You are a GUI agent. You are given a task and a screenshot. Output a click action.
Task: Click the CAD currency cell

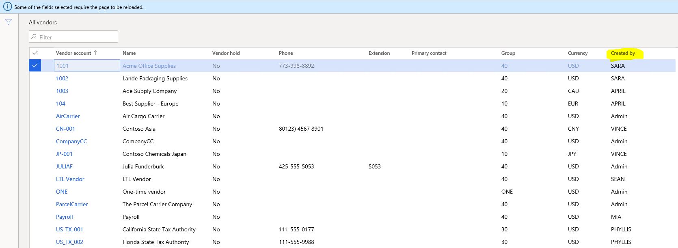(573, 91)
